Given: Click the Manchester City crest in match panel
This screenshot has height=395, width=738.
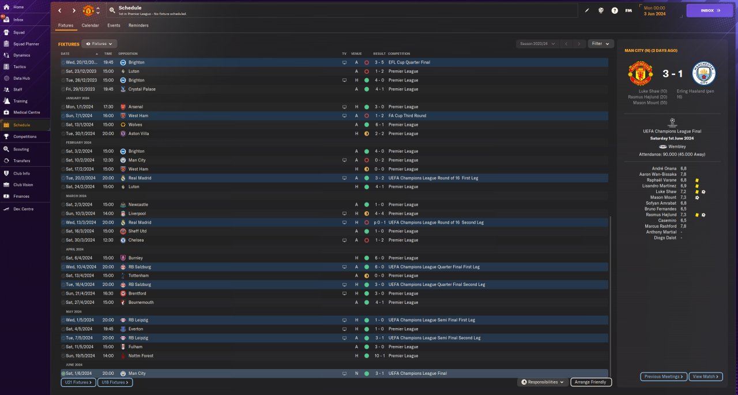Looking at the screenshot, I should [703, 73].
